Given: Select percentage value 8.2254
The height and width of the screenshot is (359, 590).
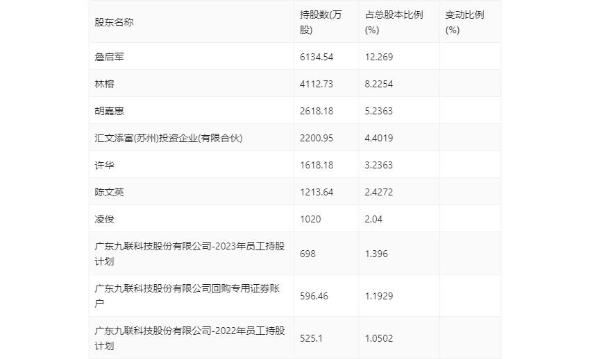Looking at the screenshot, I should tap(379, 84).
